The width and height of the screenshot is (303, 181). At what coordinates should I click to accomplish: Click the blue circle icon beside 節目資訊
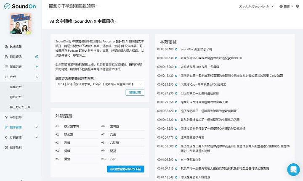[x=37, y=57]
